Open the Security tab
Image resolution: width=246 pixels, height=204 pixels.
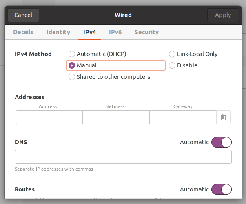click(x=146, y=32)
